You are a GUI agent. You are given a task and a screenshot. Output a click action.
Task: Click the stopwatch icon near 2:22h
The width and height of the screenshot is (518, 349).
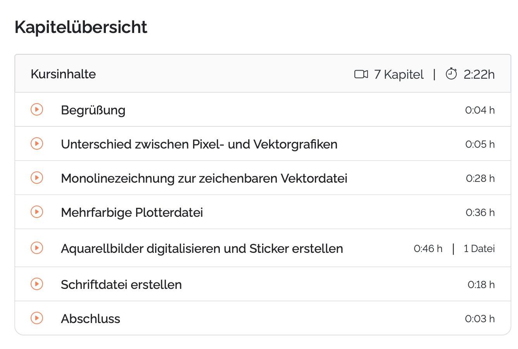451,74
